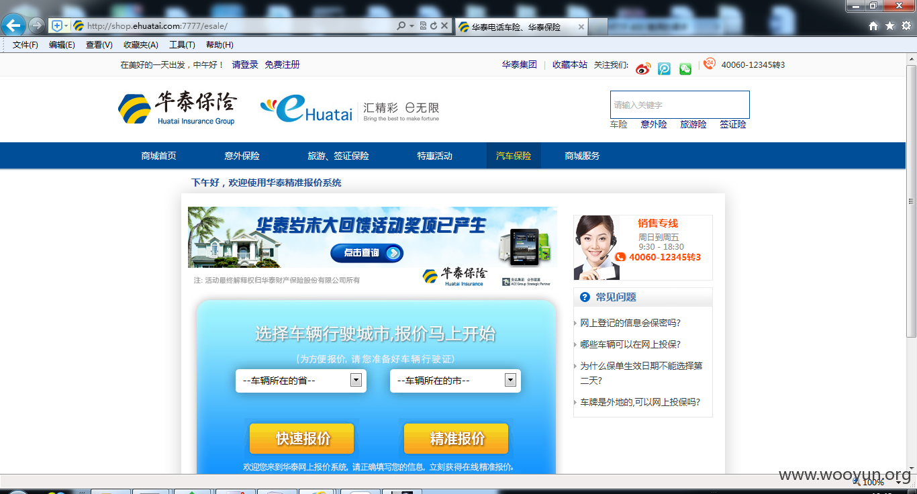This screenshot has height=494, width=917.
Task: Click the 免费注册 link
Action: 282,64
